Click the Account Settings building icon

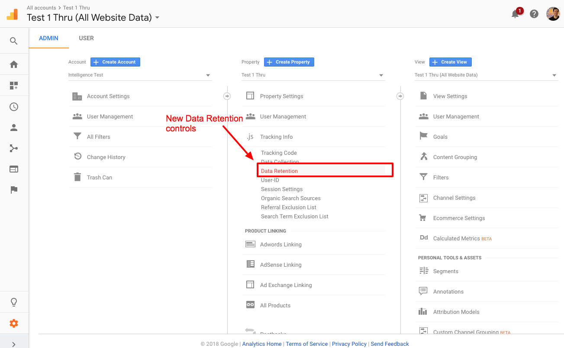pyautogui.click(x=77, y=96)
